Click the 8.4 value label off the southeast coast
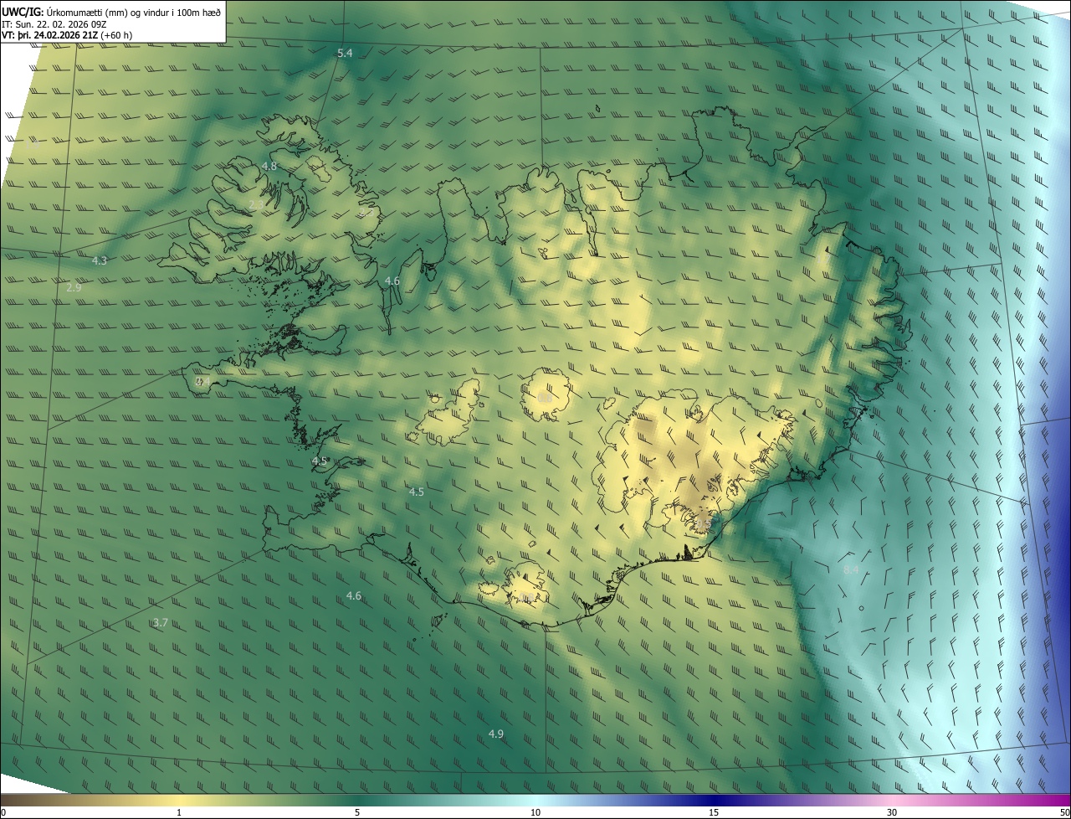 (x=851, y=569)
